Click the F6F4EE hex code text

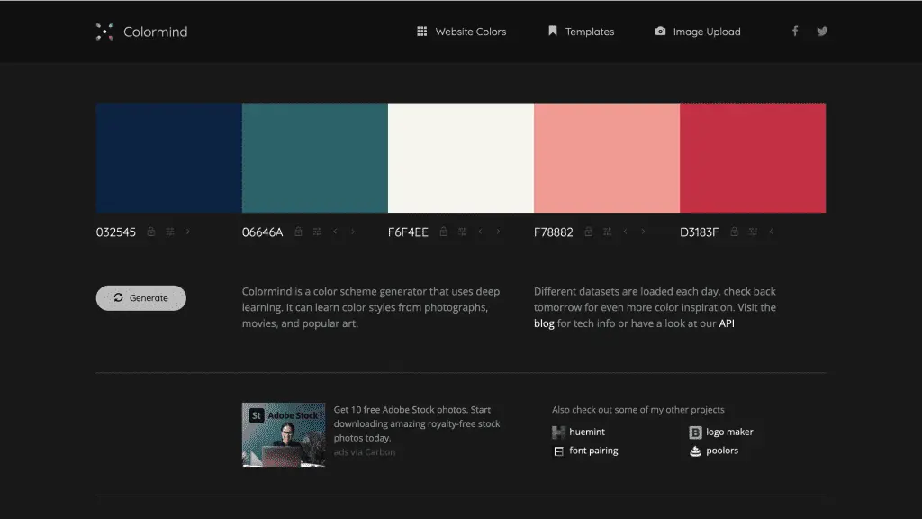408,232
